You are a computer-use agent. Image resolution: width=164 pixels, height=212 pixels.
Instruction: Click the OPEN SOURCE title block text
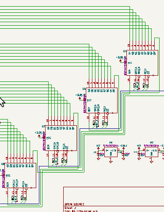75,204
